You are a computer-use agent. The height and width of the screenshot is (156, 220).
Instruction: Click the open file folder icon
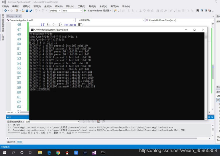pyautogui.click(x=23, y=11)
